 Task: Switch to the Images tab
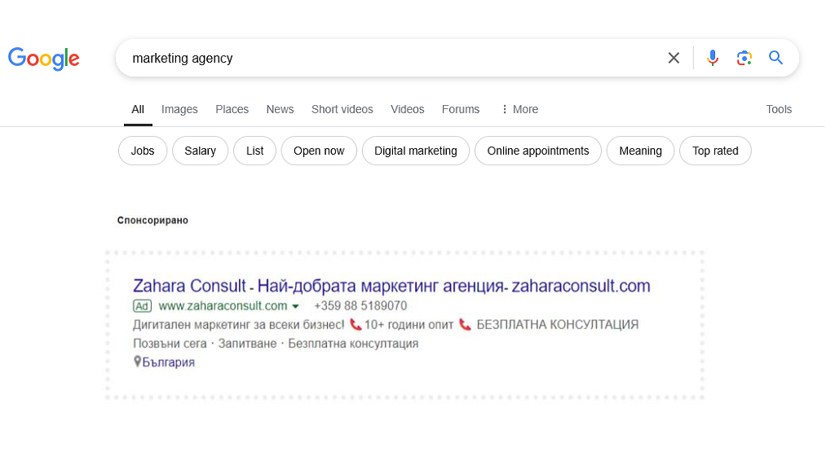coord(179,109)
